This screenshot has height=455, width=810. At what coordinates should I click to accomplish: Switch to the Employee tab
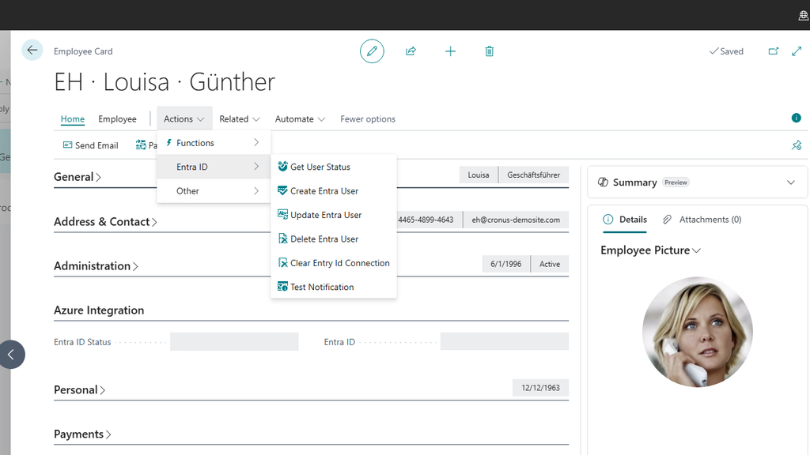[117, 118]
